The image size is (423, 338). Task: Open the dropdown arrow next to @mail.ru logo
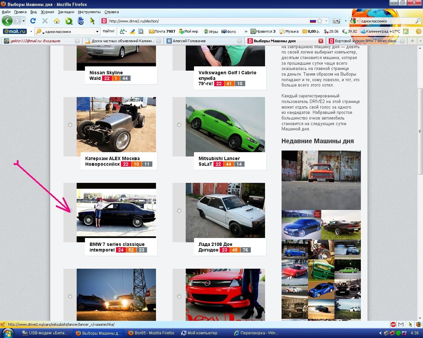(31, 31)
